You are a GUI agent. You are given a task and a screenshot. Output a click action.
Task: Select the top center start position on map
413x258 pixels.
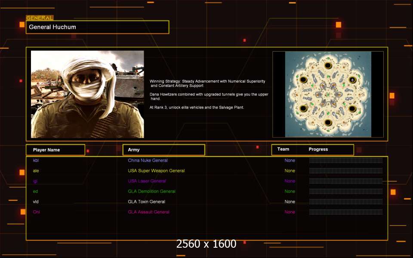[x=328, y=65]
